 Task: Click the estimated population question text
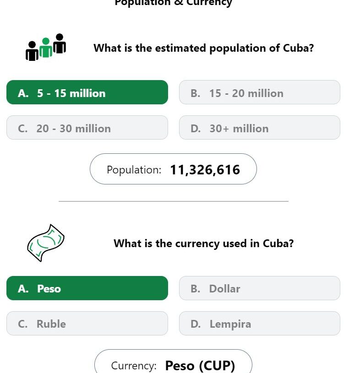[203, 49]
